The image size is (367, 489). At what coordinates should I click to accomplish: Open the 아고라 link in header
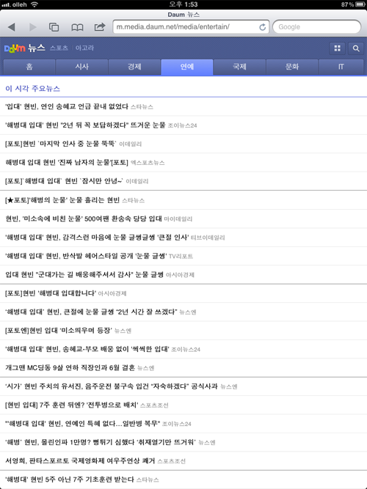pyautogui.click(x=84, y=48)
